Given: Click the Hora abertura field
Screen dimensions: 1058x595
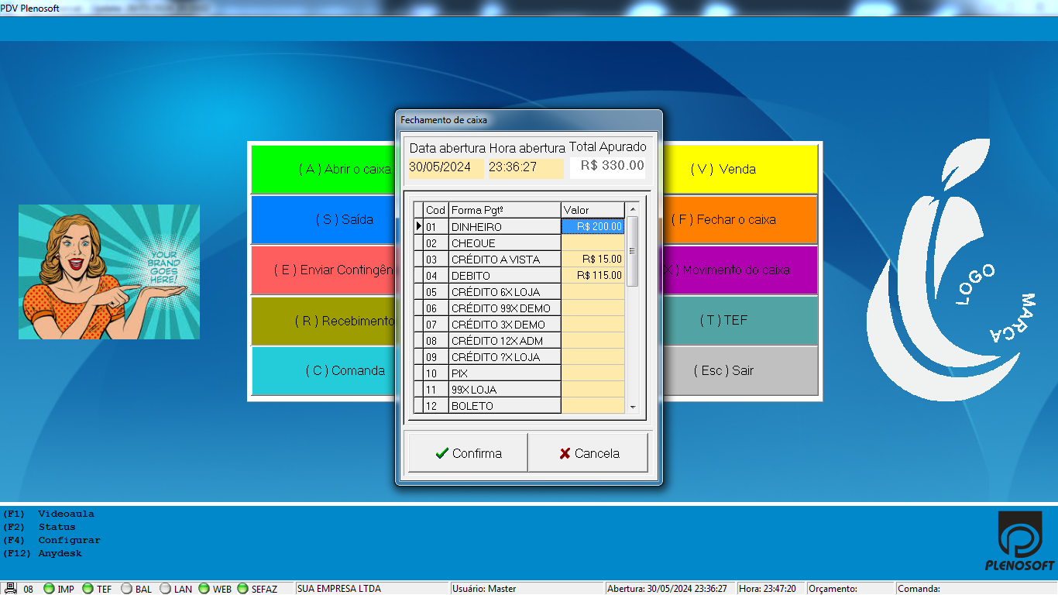Looking at the screenshot, I should [x=526, y=168].
